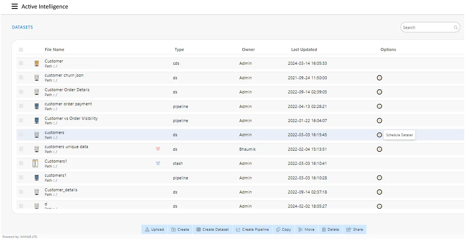The image size is (465, 240).
Task: Click the customers unique data dataset icon
Action: [x=37, y=149]
